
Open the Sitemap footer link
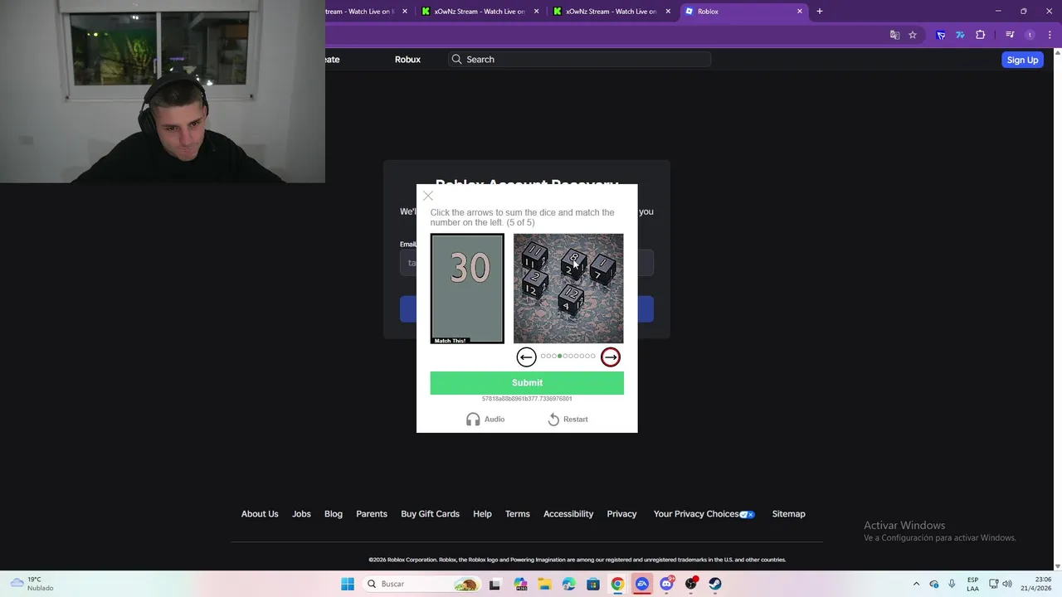(788, 514)
